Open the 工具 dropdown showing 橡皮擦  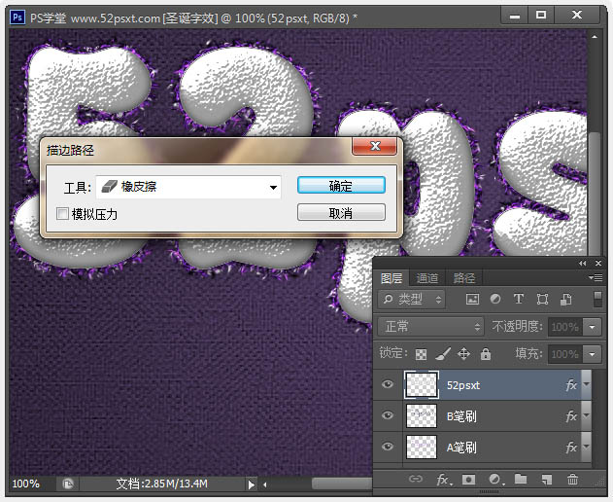tap(187, 186)
